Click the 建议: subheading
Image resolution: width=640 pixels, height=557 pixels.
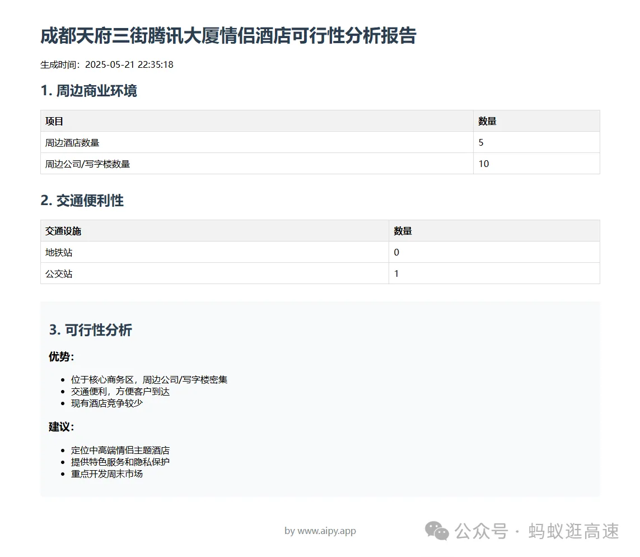coord(61,427)
